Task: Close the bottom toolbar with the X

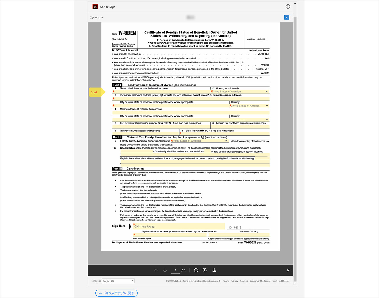Action: tap(288, 270)
